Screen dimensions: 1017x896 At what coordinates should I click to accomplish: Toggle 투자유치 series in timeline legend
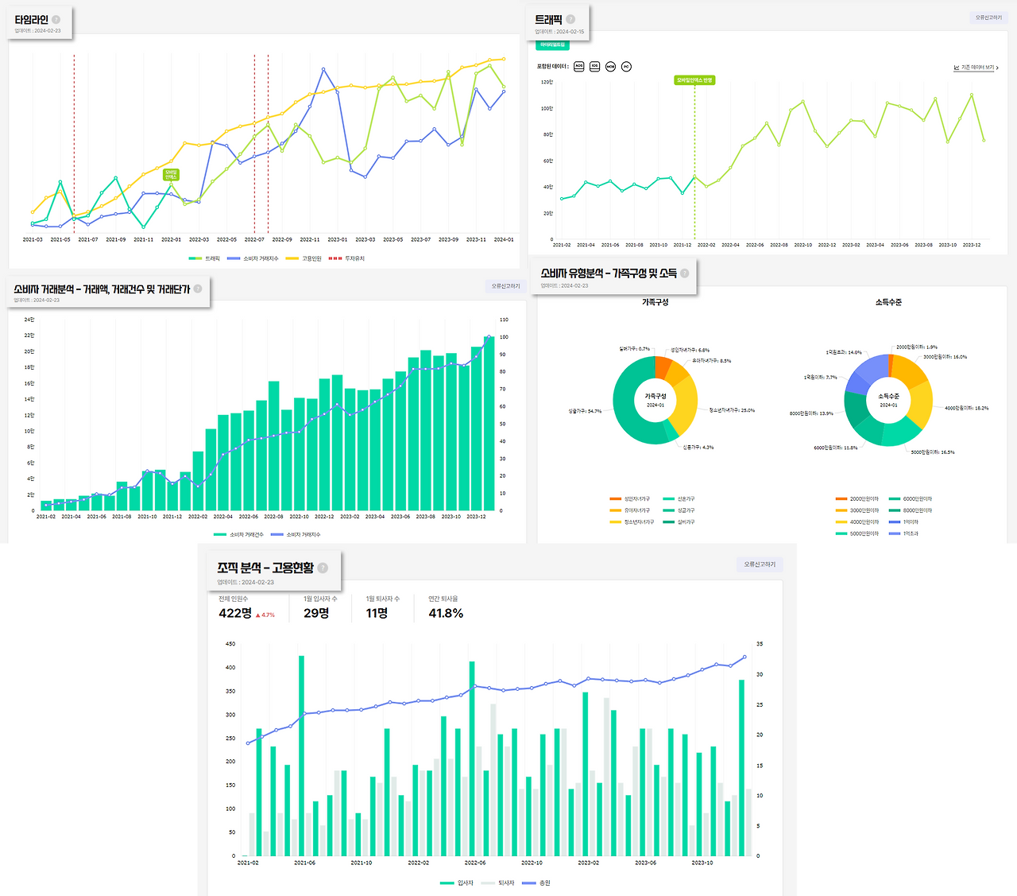tap(346, 258)
